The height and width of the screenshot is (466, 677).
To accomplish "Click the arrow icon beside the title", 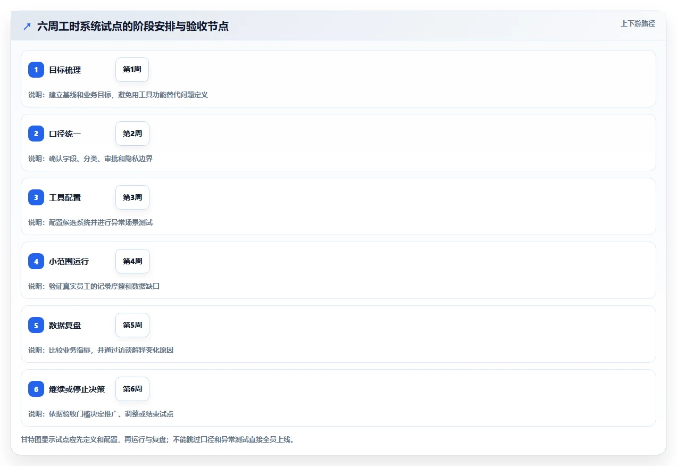I will tap(27, 26).
